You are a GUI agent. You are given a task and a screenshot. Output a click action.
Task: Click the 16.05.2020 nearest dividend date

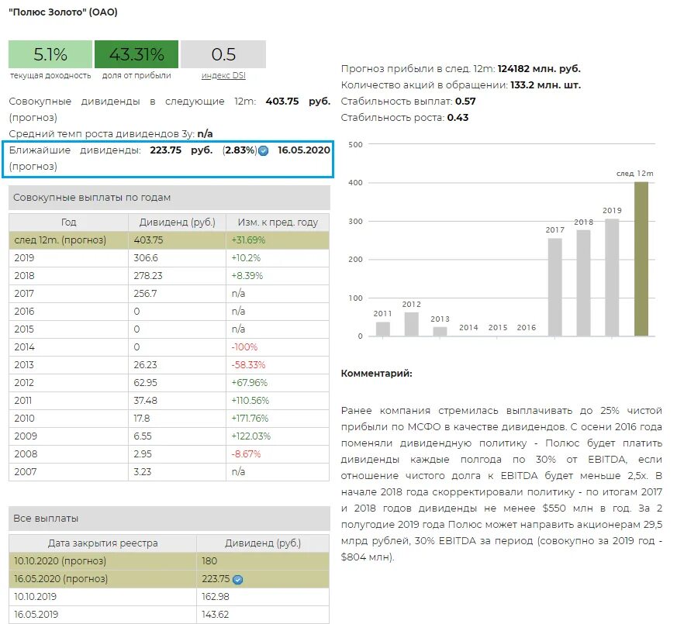click(x=304, y=150)
